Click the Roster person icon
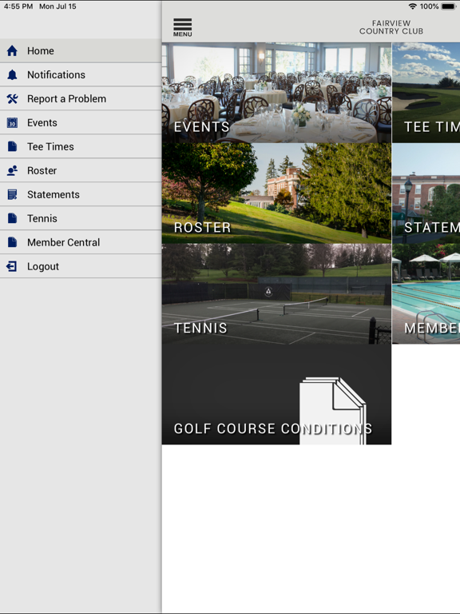460x614 pixels. point(12,170)
